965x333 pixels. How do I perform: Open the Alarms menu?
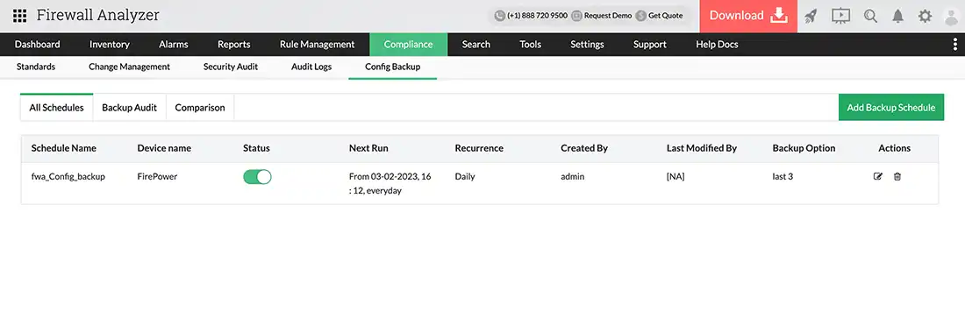click(x=174, y=44)
